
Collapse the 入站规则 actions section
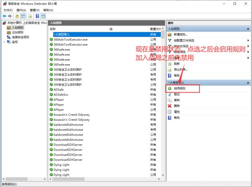coord(248,29)
